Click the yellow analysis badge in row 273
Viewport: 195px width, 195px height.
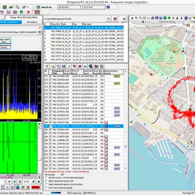pyautogui.click(x=117, y=83)
